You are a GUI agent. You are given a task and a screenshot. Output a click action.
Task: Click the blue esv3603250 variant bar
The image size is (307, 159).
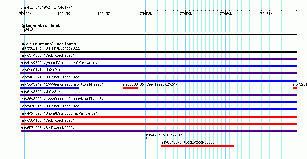pos(159,102)
